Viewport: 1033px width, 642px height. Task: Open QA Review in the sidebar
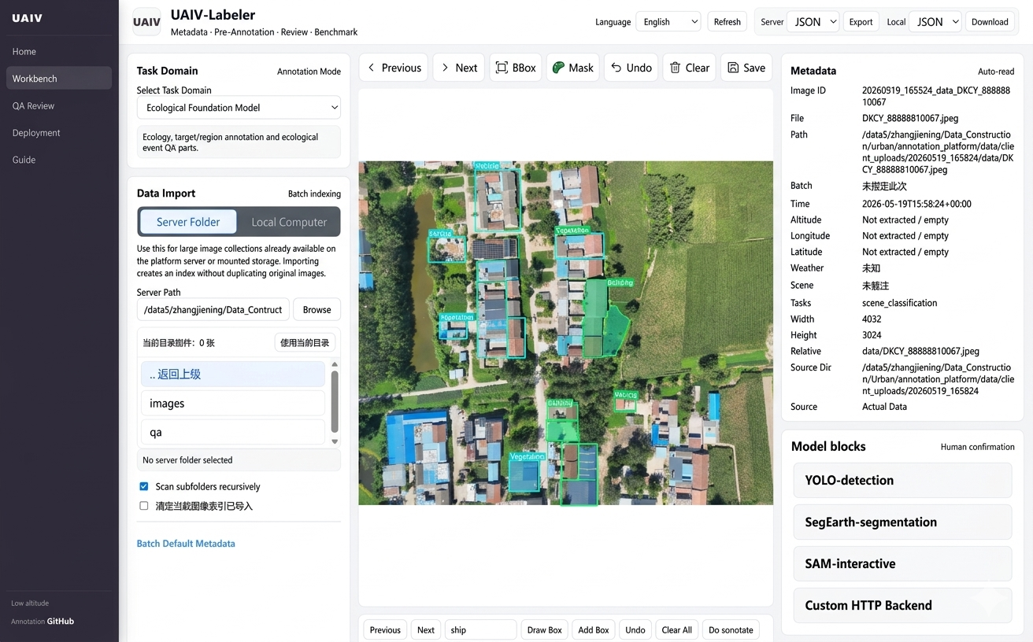click(x=59, y=105)
